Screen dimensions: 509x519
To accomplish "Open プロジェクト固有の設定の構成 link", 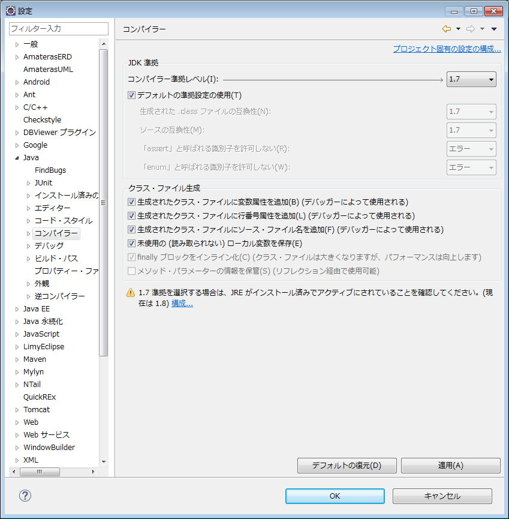I will tap(447, 49).
